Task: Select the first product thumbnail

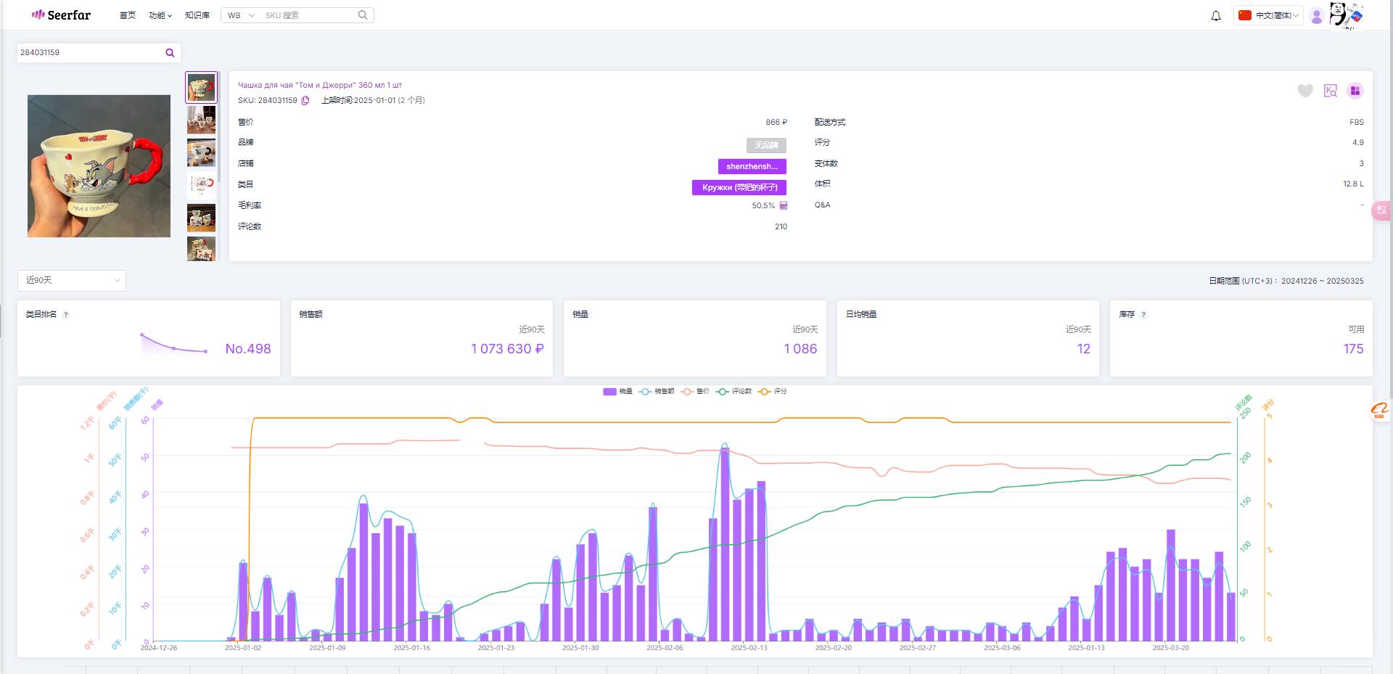Action: click(x=201, y=87)
